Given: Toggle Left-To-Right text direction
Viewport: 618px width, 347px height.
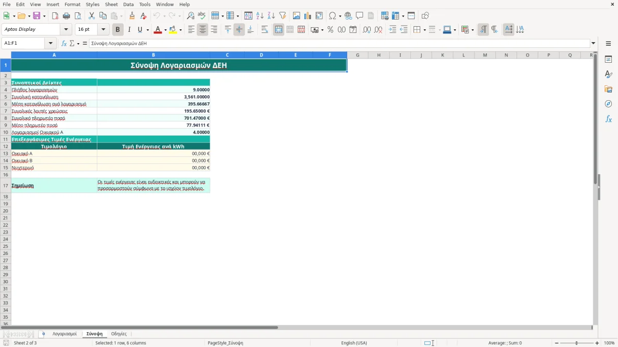Looking at the screenshot, I should pos(483,30).
